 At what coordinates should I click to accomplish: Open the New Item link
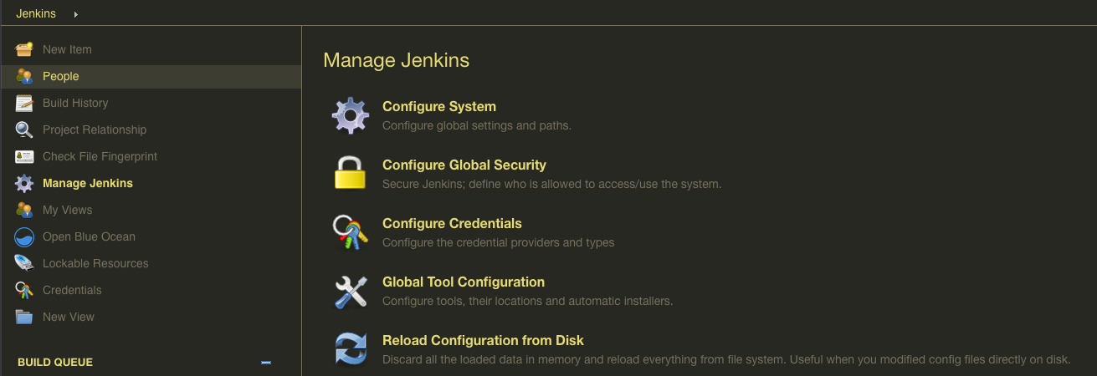[x=67, y=49]
